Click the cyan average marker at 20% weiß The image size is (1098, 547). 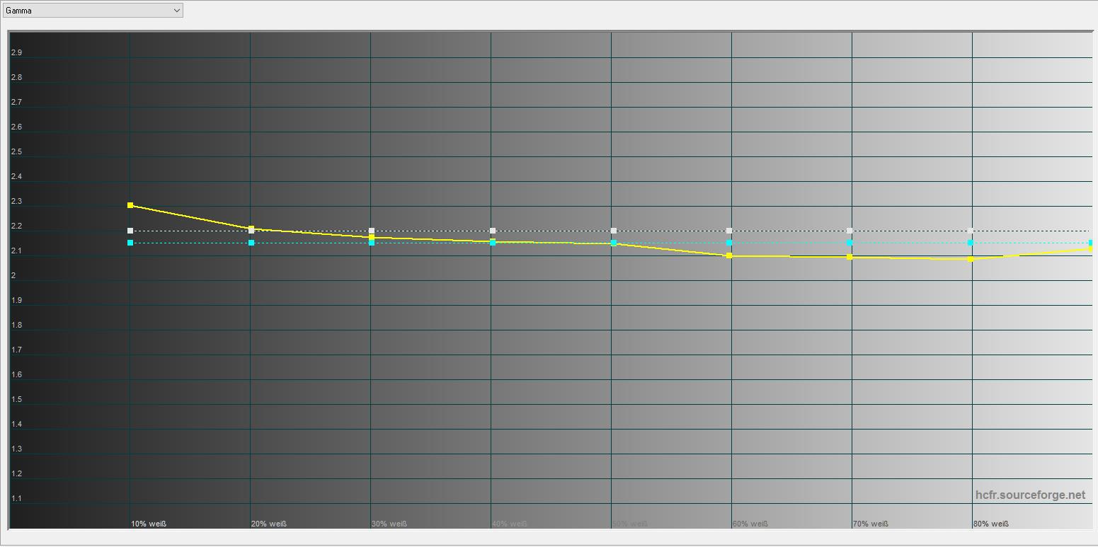pyautogui.click(x=251, y=243)
